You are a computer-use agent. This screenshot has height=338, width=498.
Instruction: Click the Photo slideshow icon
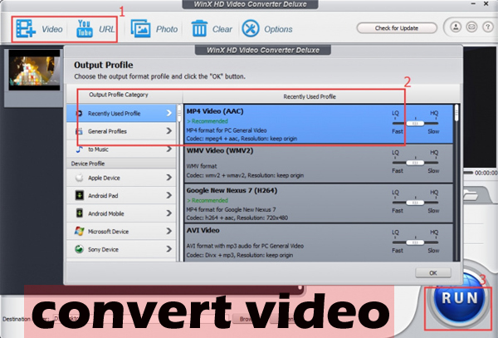[x=141, y=28]
